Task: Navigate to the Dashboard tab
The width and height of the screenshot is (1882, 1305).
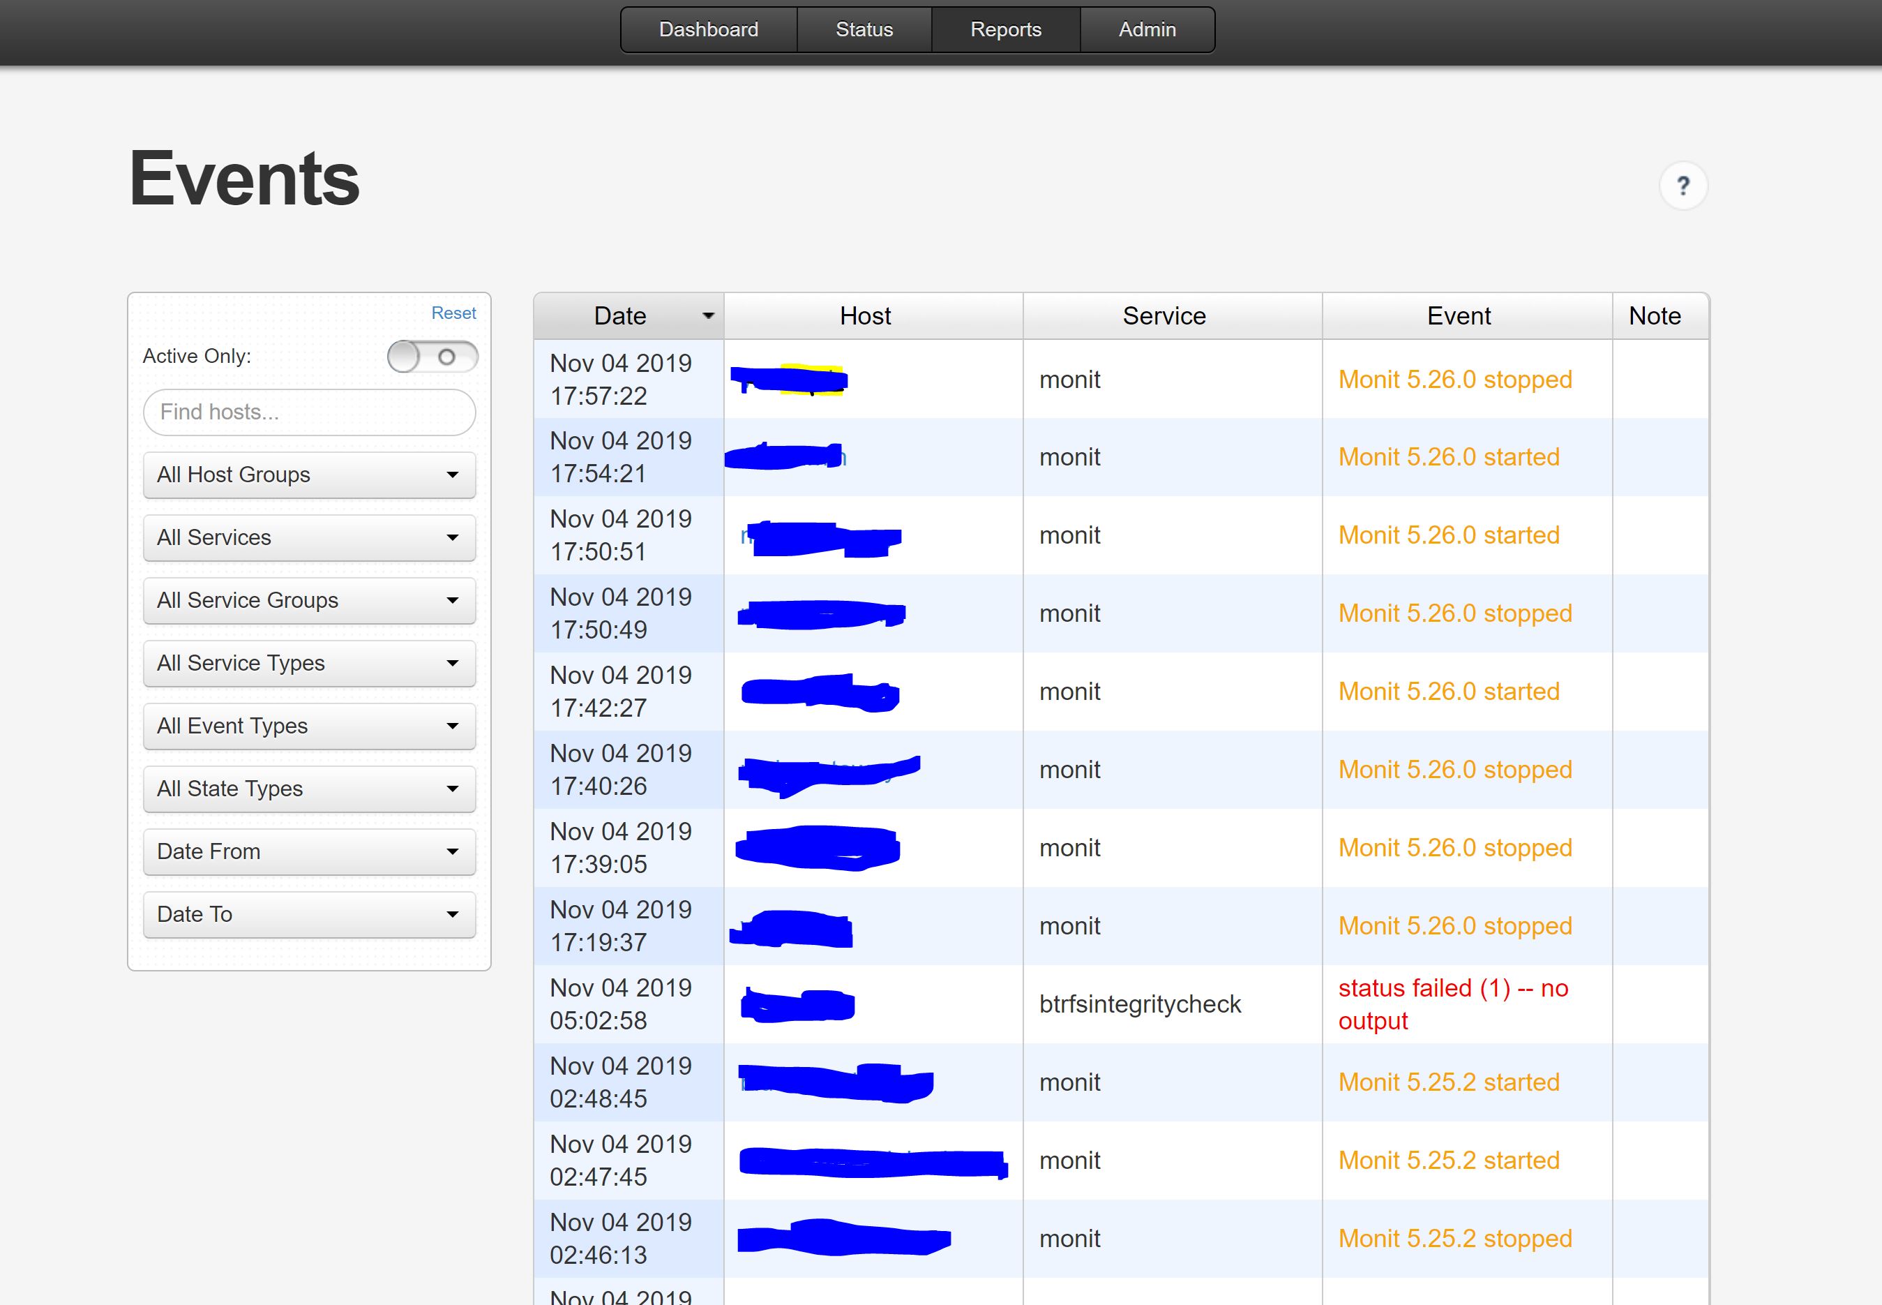Action: pyautogui.click(x=708, y=29)
